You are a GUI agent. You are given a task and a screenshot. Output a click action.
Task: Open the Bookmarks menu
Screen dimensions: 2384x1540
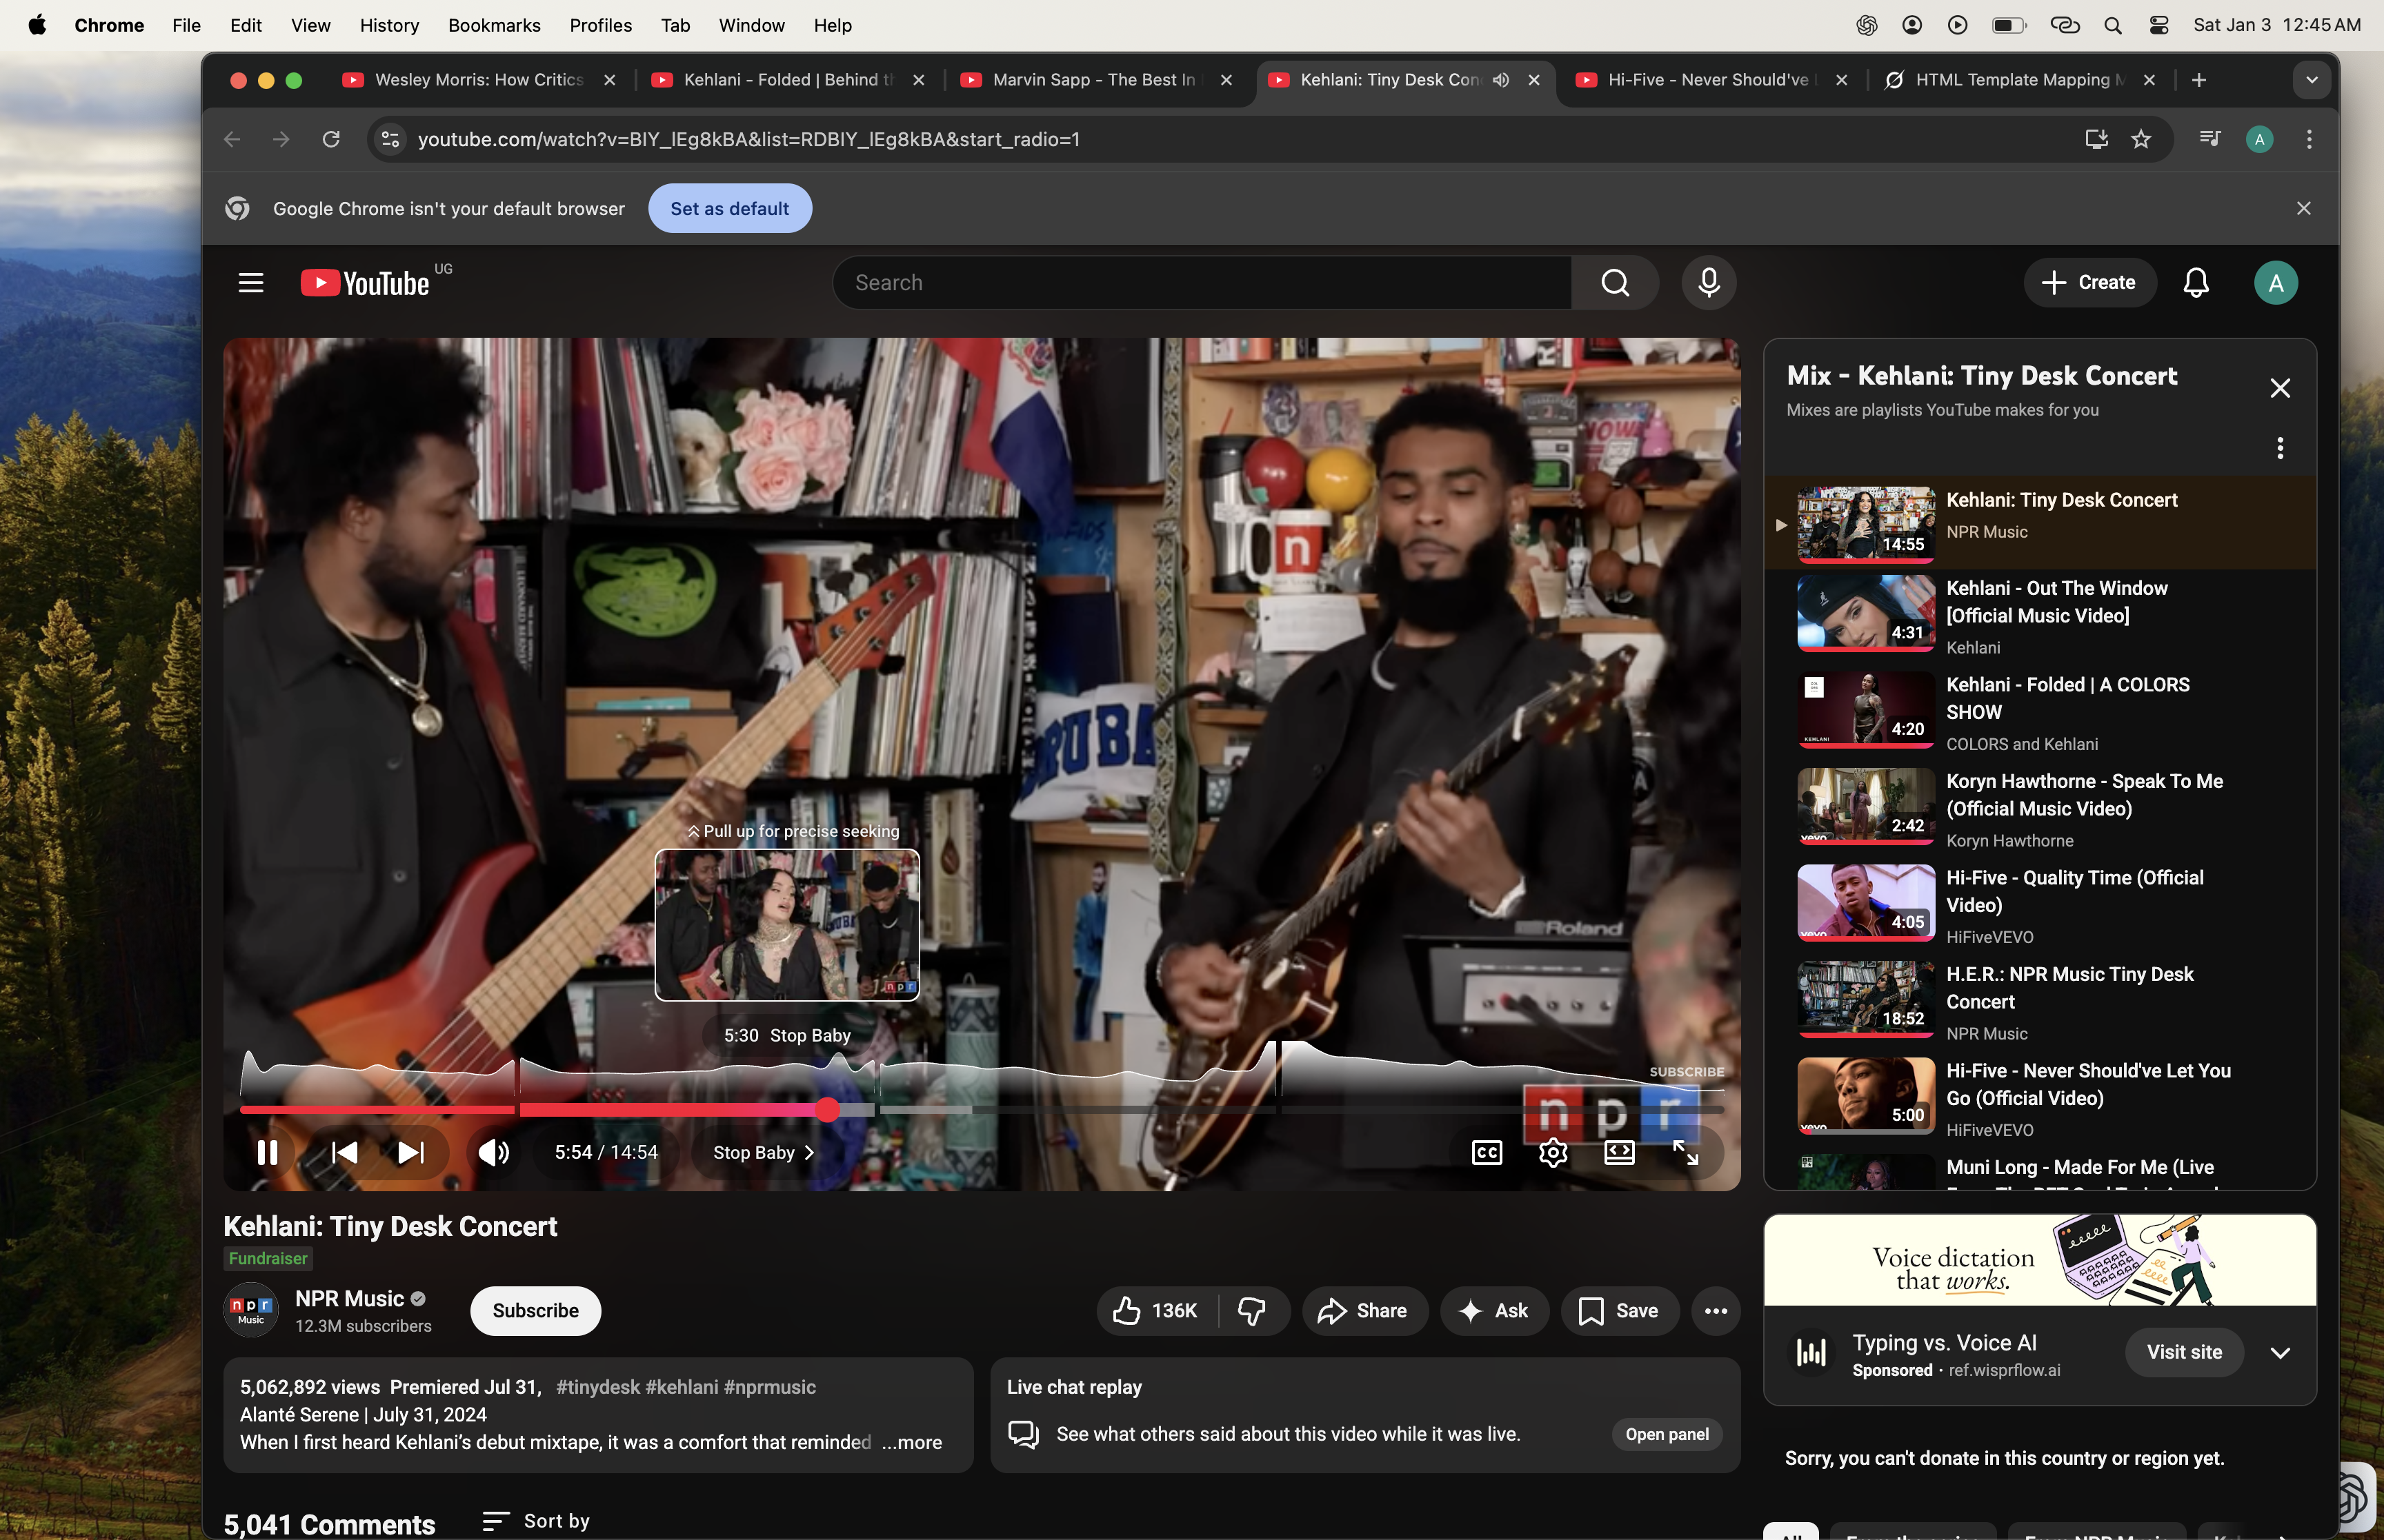(494, 25)
